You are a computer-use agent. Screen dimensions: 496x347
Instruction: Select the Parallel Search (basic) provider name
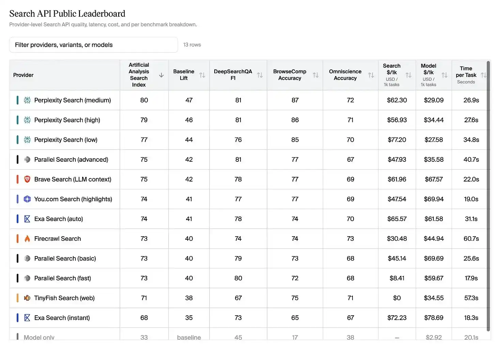point(65,258)
